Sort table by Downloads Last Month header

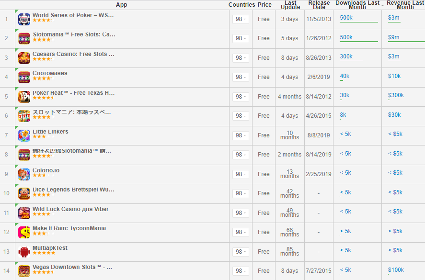(357, 5)
